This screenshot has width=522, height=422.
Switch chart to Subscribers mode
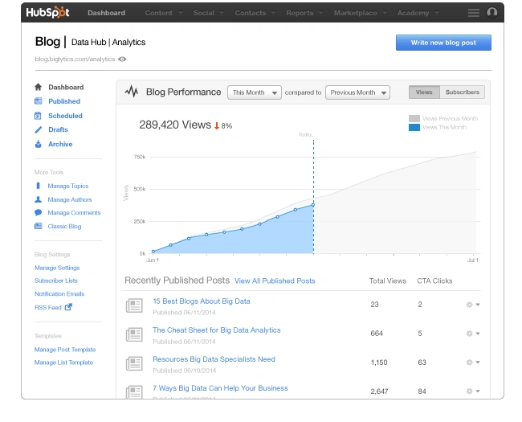click(462, 92)
